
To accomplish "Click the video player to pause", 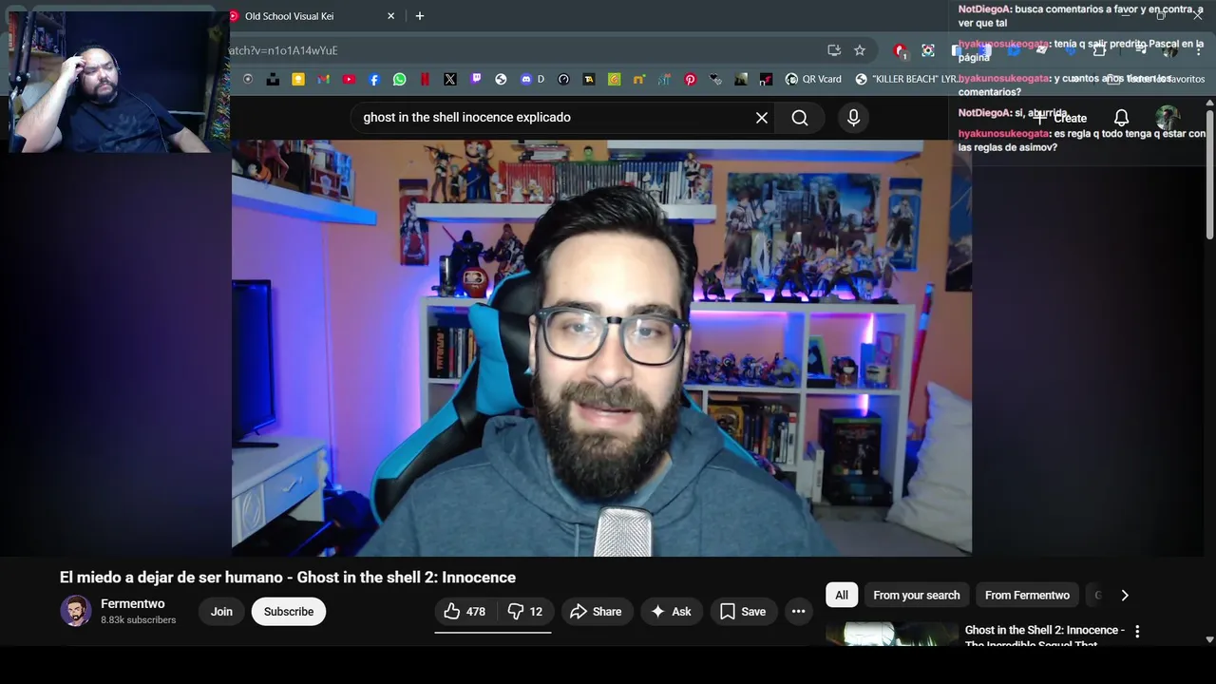I will point(601,348).
